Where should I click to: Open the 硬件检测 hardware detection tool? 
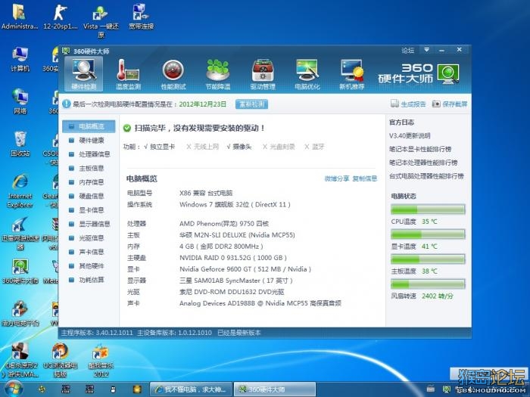tap(83, 74)
